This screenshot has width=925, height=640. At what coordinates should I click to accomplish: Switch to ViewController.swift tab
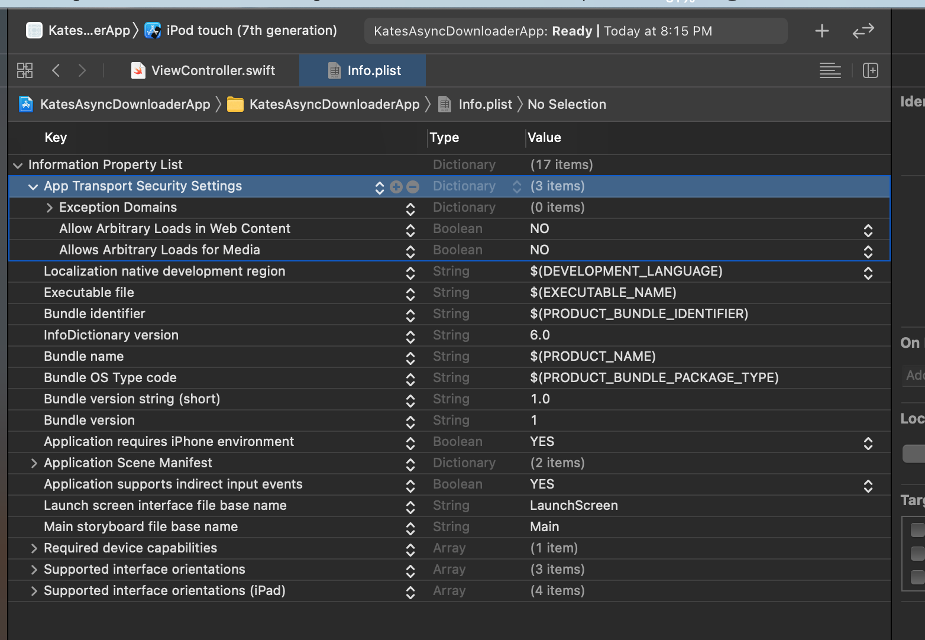[203, 70]
